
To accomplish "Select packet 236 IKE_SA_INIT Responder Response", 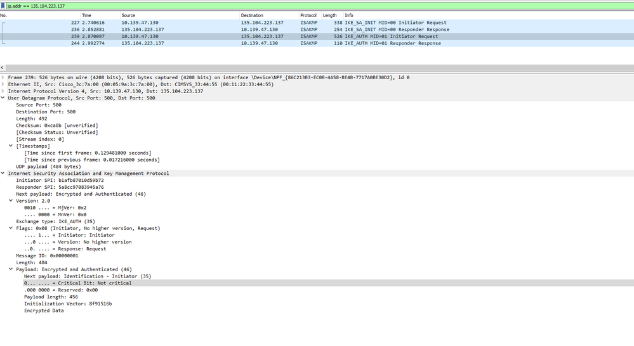I will [x=317, y=30].
